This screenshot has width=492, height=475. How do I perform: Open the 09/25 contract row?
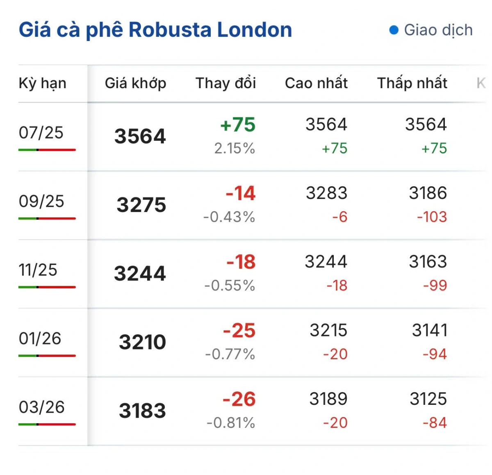tap(252, 205)
